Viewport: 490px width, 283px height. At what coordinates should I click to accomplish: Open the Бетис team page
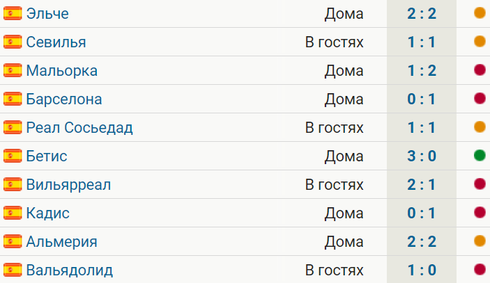tap(47, 156)
